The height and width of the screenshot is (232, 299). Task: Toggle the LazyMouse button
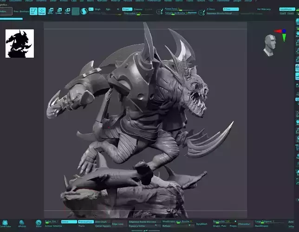coord(287,9)
